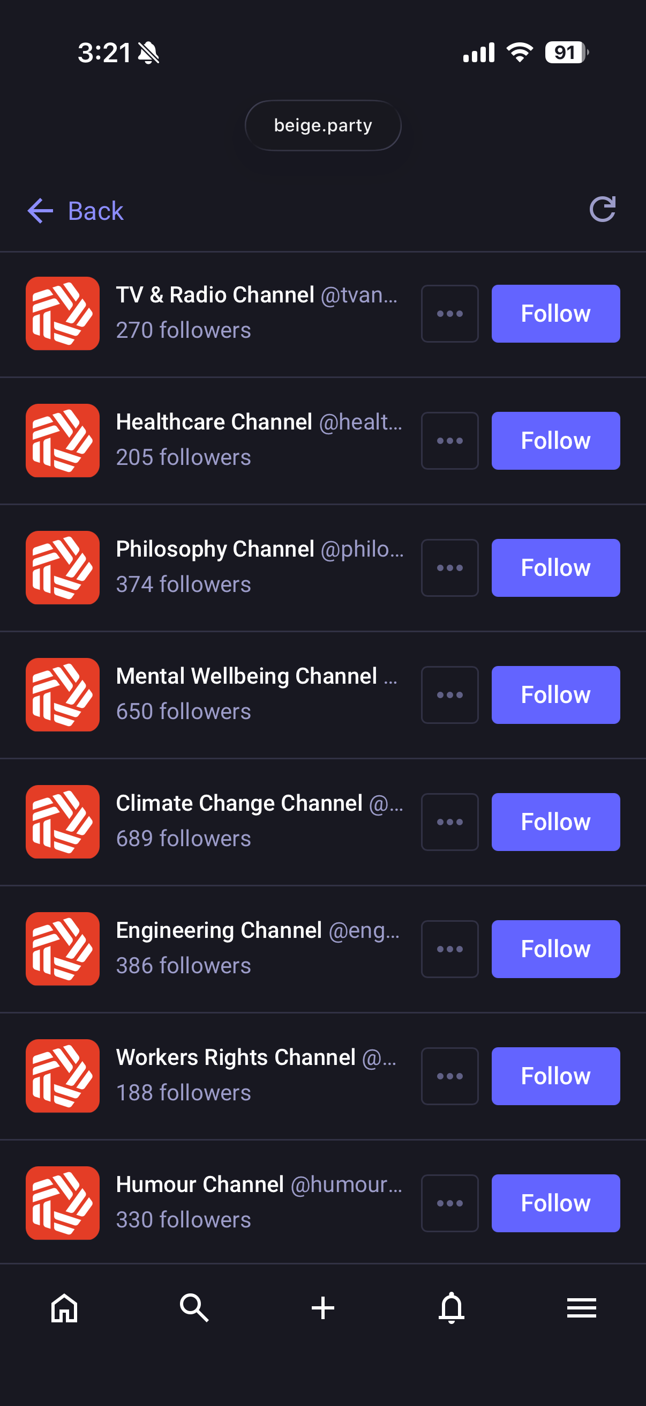This screenshot has width=646, height=1406.
Task: Follow the TV & Radio Channel
Action: coord(555,314)
